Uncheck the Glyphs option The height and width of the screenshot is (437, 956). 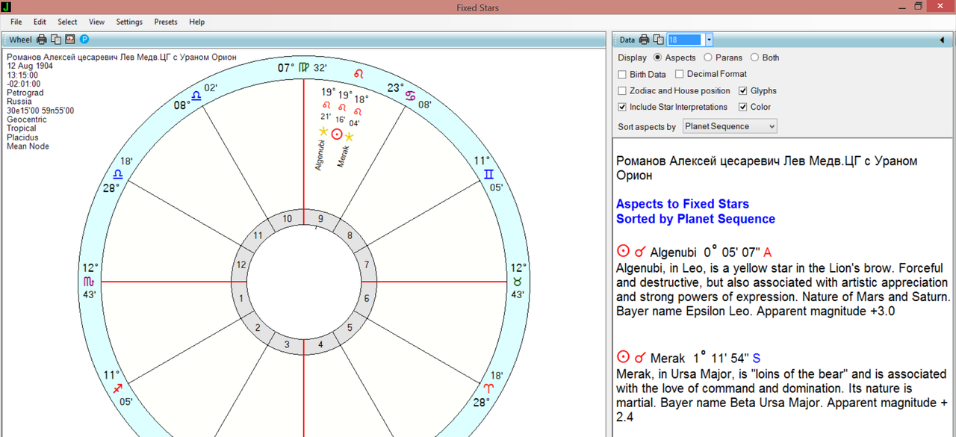coord(743,91)
